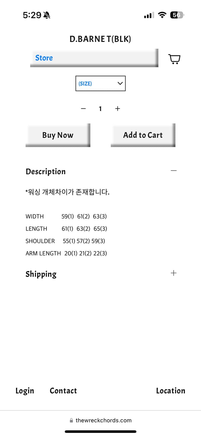Tap the lock icon in address bar
The height and width of the screenshot is (437, 201).
[x=71, y=421]
